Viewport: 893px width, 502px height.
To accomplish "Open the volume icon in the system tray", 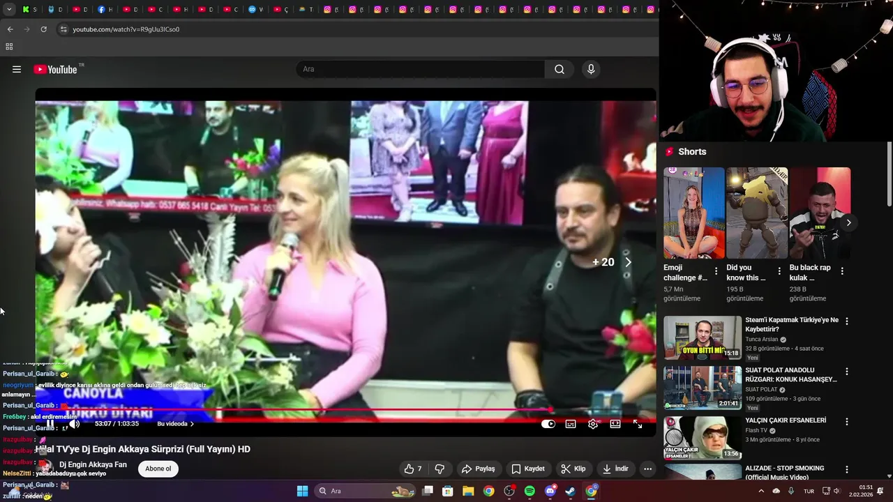I will tap(836, 491).
